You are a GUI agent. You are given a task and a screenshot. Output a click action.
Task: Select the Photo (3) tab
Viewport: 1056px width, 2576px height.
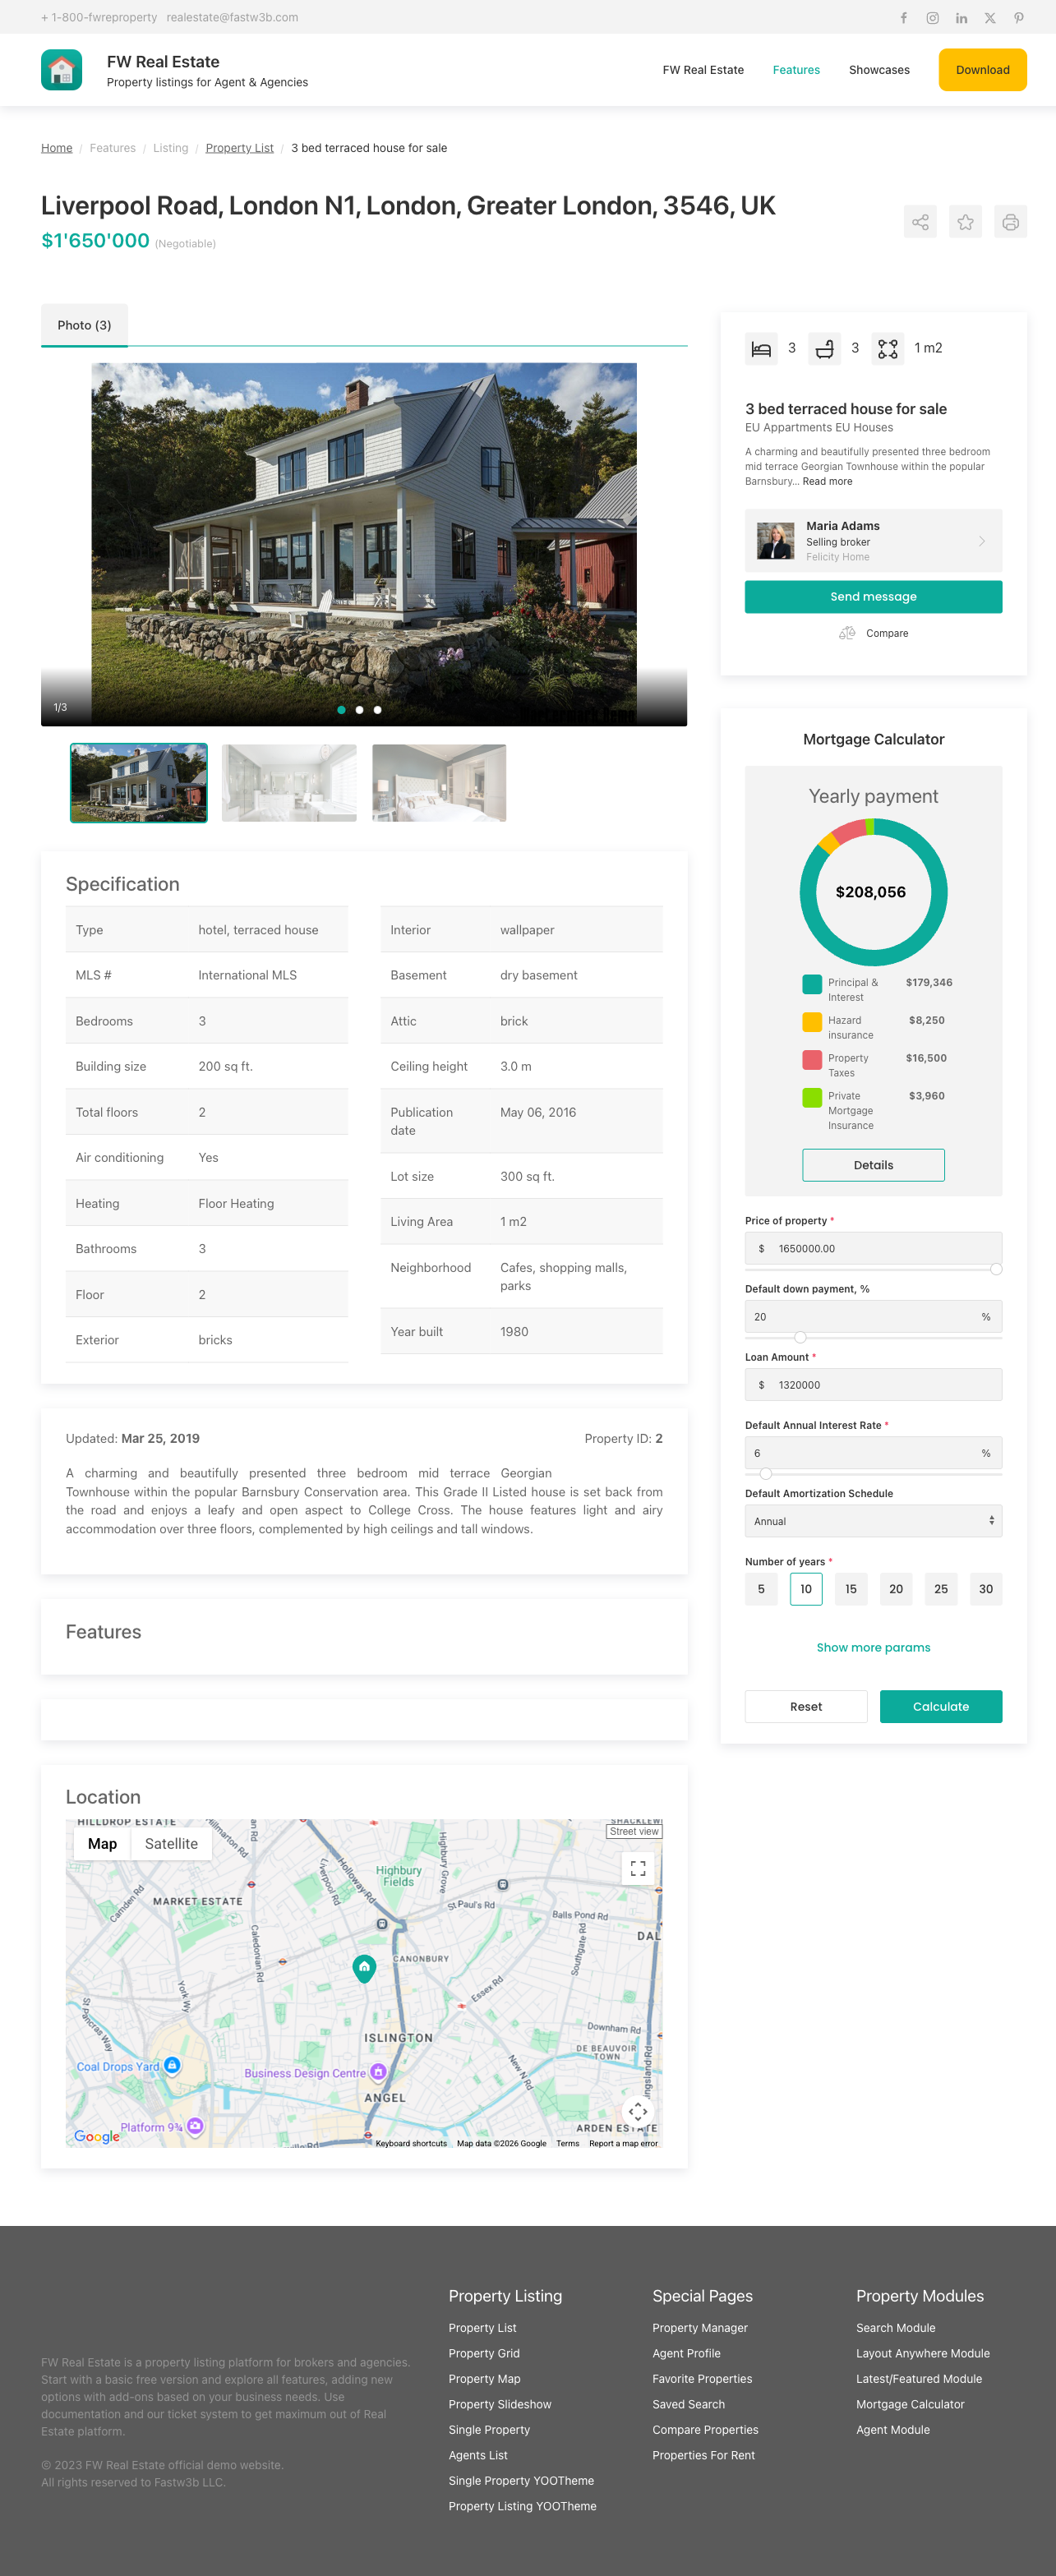tap(84, 325)
